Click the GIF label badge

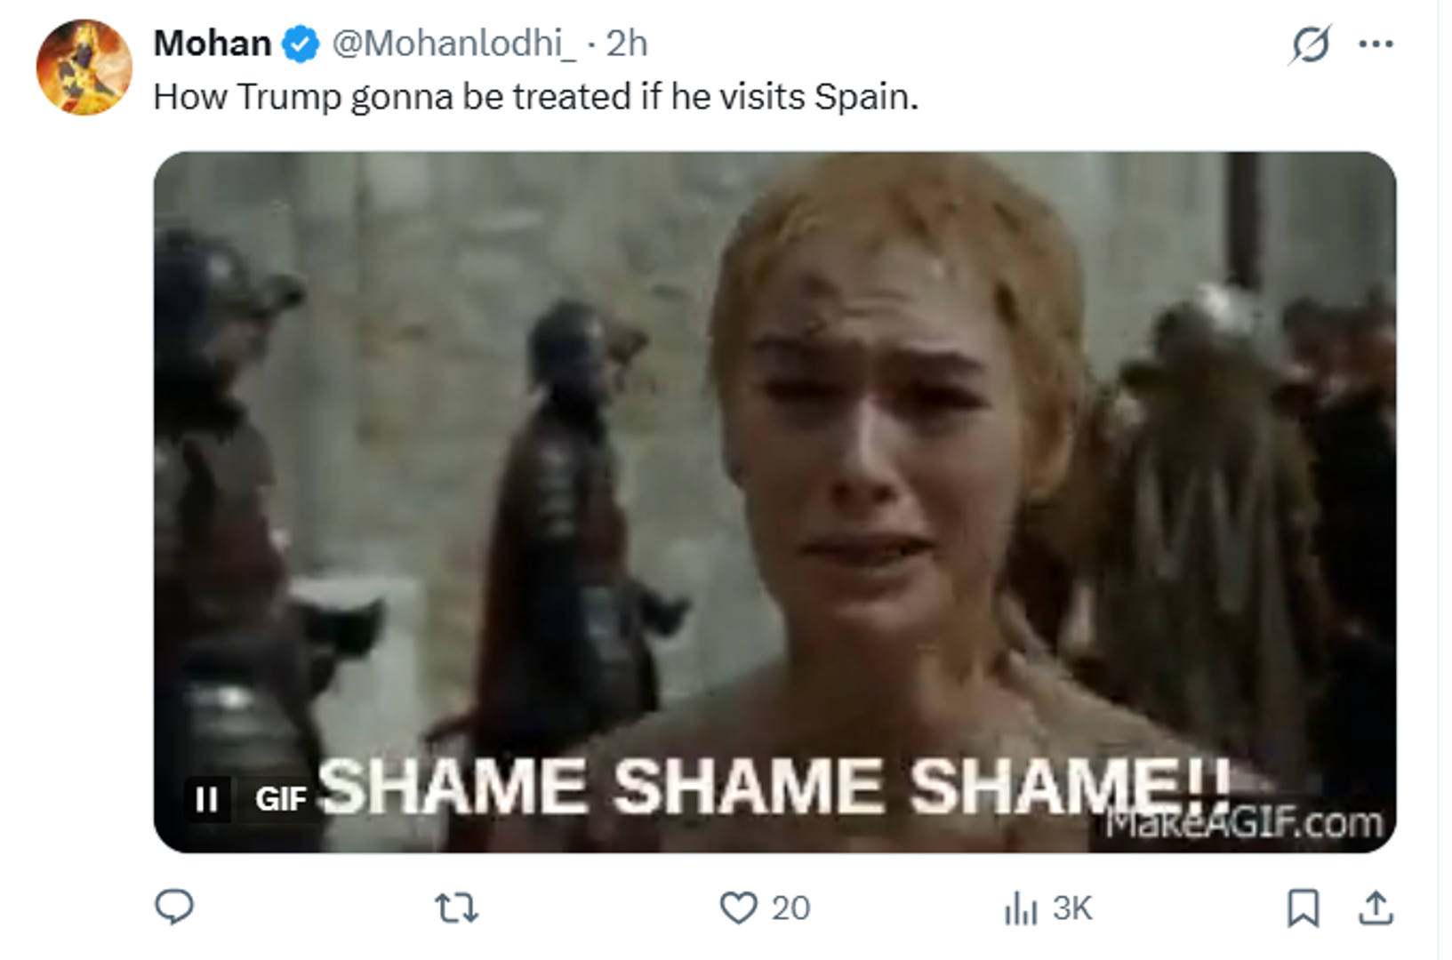[281, 799]
